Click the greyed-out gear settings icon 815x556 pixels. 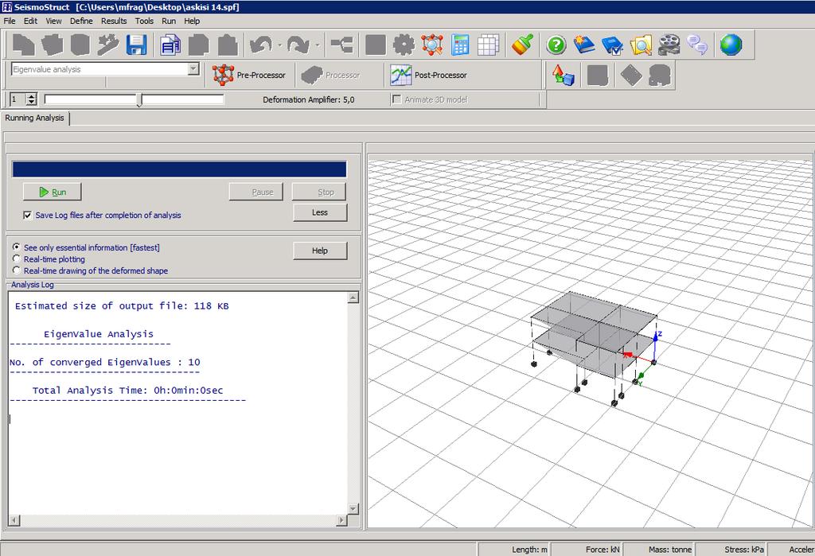[x=404, y=45]
